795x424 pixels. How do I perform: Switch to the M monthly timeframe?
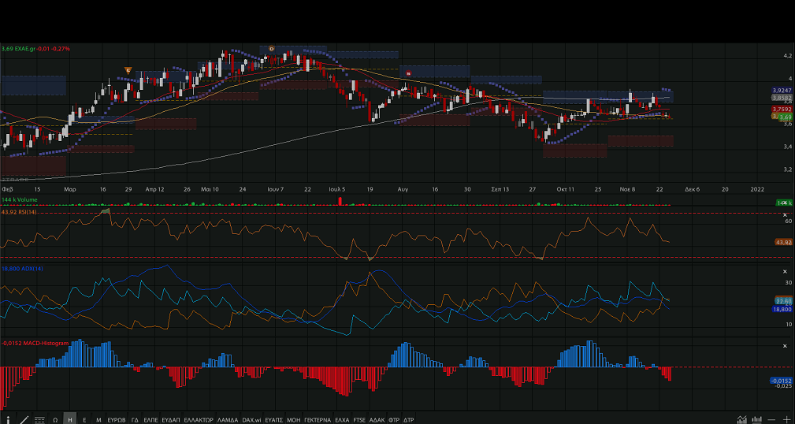pos(98,420)
